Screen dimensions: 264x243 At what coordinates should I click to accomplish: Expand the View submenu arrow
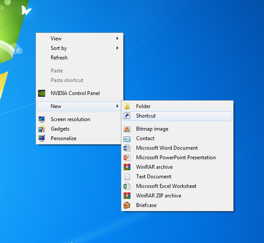click(x=117, y=39)
